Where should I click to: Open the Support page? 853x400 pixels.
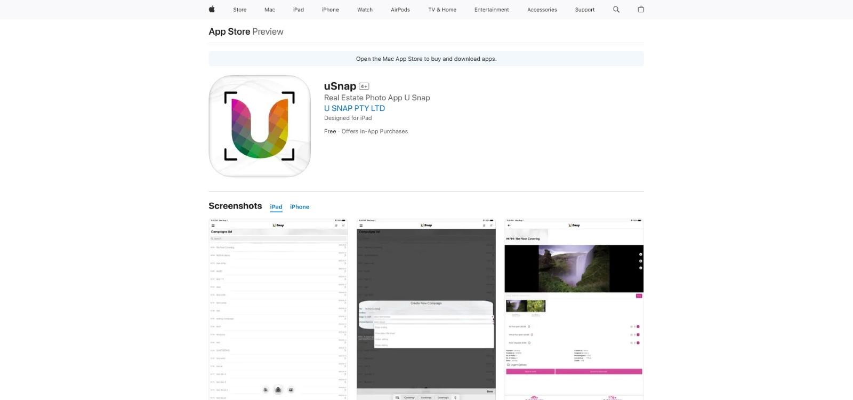584,10
